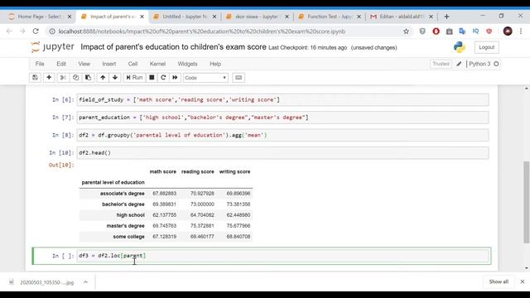This screenshot has width=530, height=298.
Task: Click the field_of_study code cell
Action: [x=282, y=99]
